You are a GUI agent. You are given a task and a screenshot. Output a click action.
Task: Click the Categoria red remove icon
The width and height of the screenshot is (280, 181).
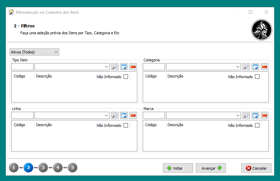(x=265, y=67)
